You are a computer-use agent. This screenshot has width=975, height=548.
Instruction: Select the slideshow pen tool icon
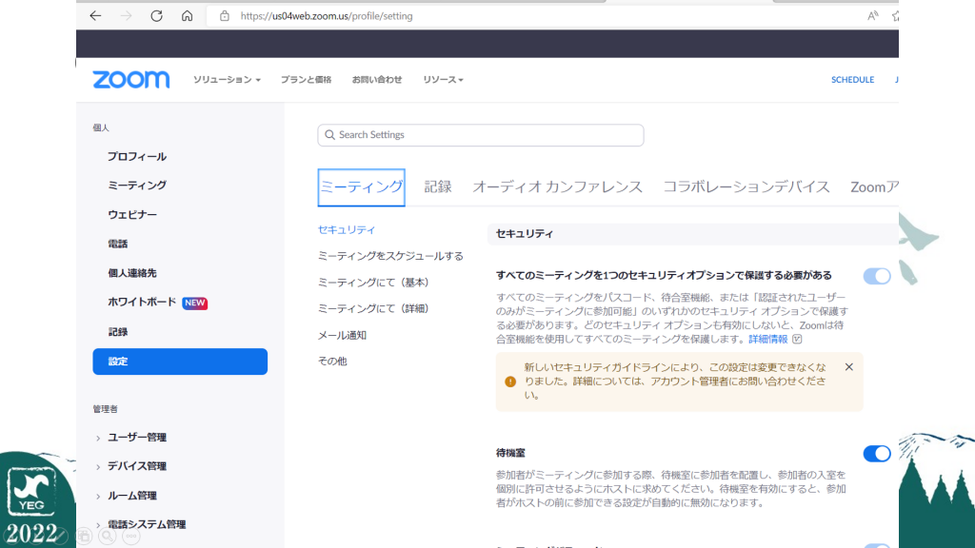pyautogui.click(x=60, y=536)
